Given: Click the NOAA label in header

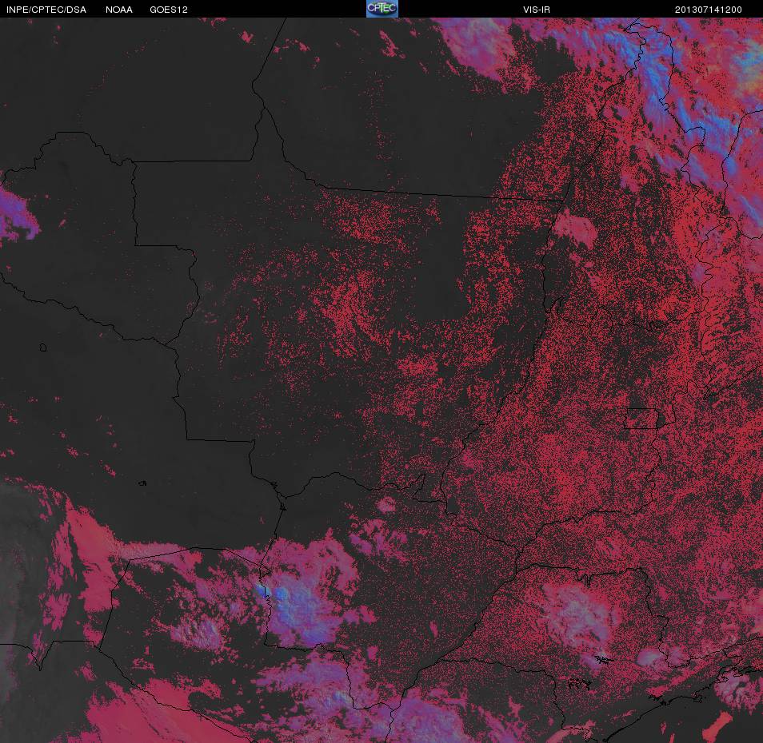Looking at the screenshot, I should pos(119,10).
